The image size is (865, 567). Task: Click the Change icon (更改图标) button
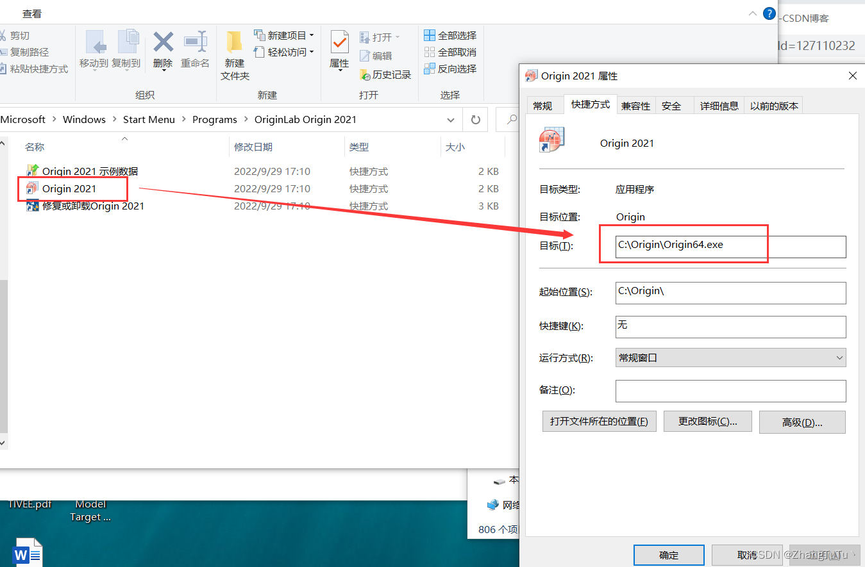click(x=707, y=422)
